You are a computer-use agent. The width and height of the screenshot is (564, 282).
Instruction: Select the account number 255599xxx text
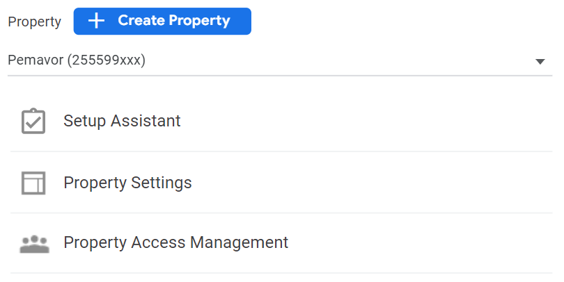(107, 61)
